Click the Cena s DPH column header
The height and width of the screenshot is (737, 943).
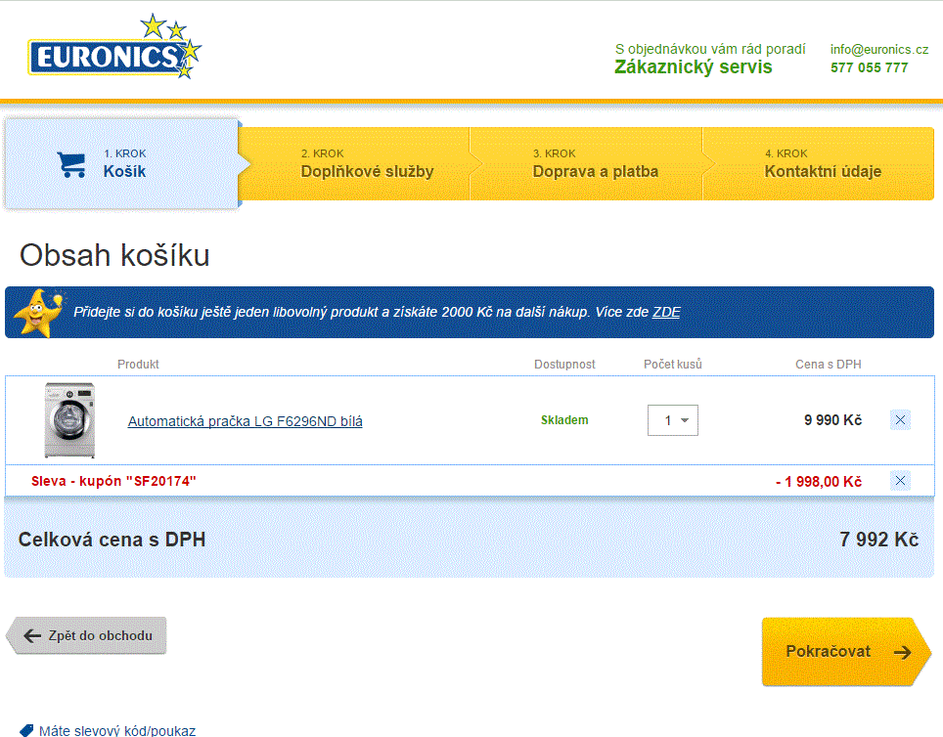(829, 365)
